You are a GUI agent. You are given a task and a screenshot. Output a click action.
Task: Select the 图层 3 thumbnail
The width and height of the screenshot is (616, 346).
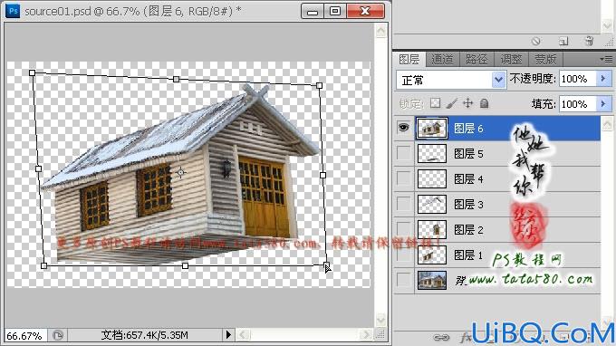click(432, 204)
